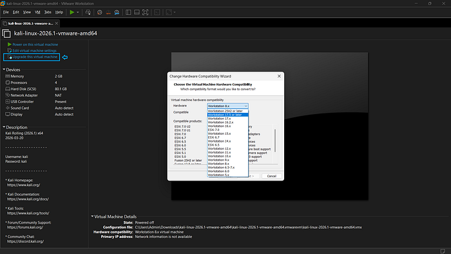451x254 pixels.
Task: Click Upgrade this virtual machine link
Action: click(x=35, y=57)
